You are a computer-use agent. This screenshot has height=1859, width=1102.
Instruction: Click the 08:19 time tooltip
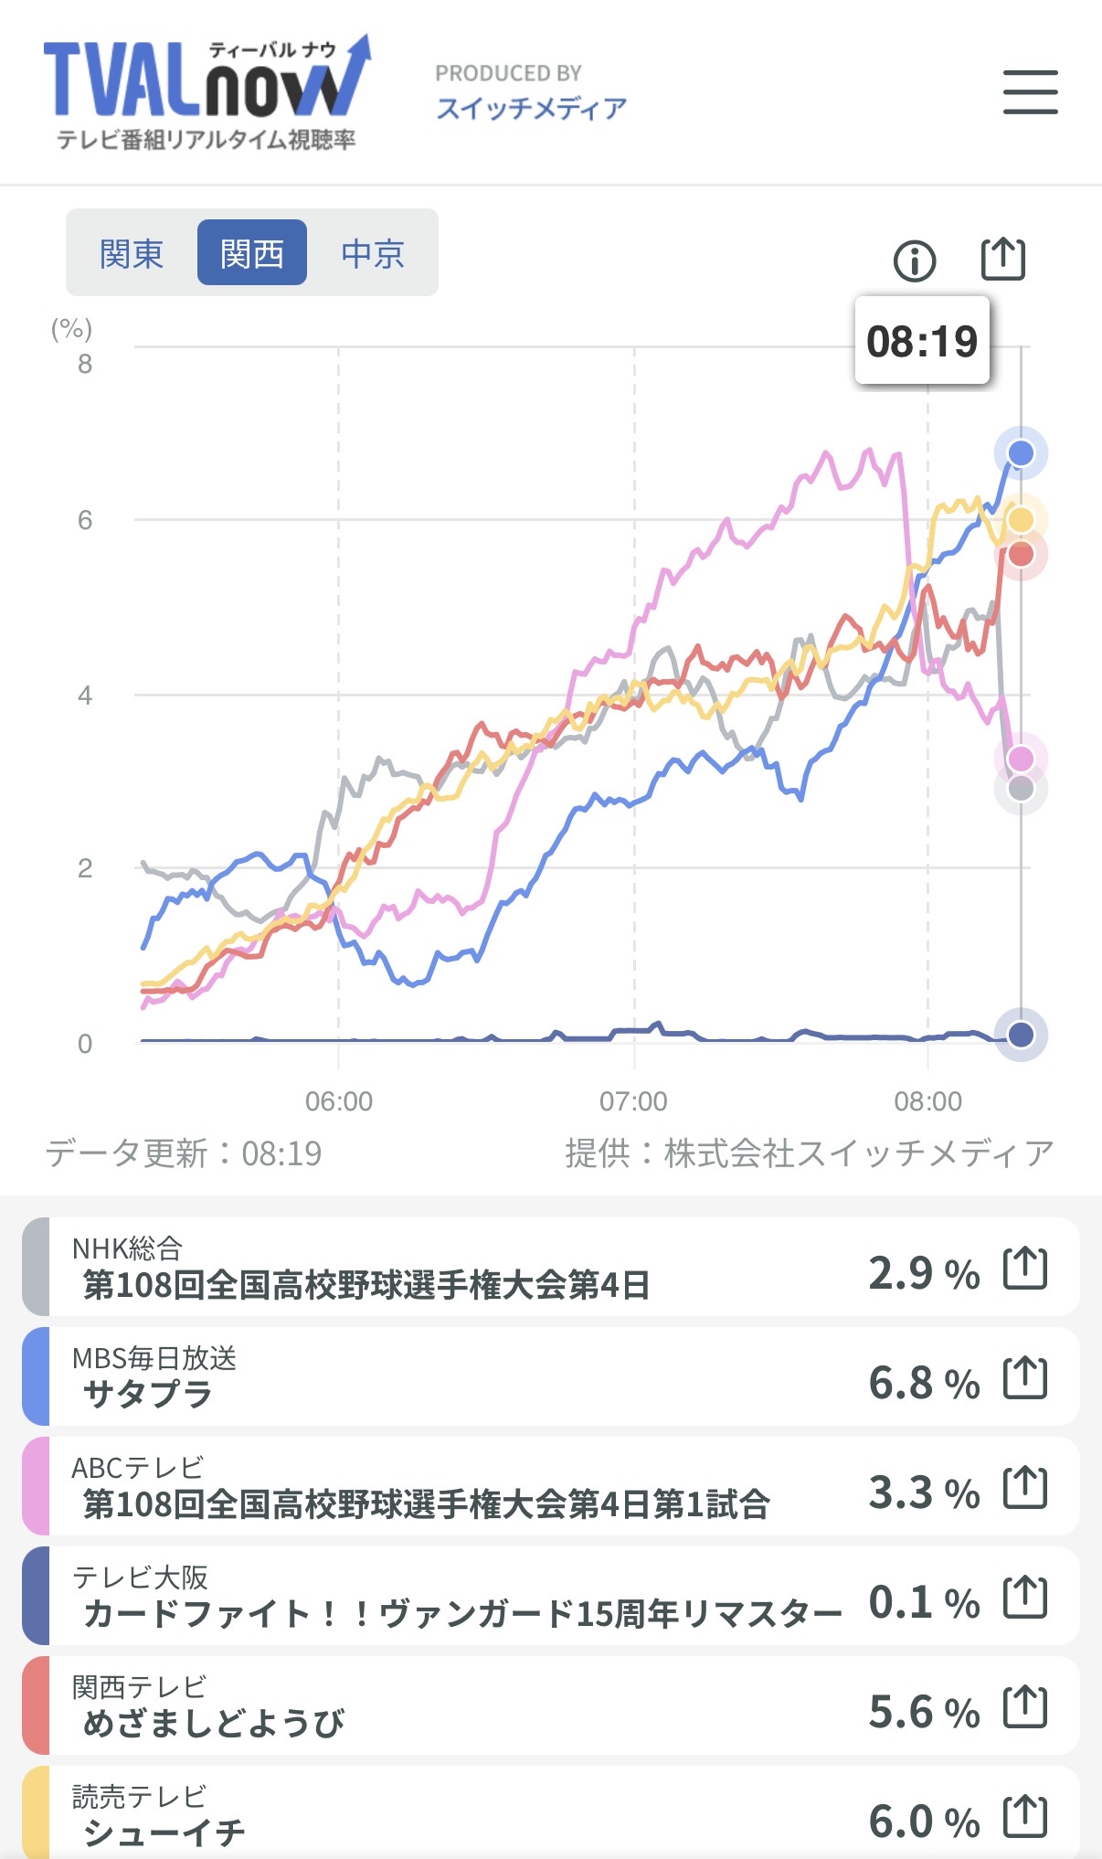922,341
